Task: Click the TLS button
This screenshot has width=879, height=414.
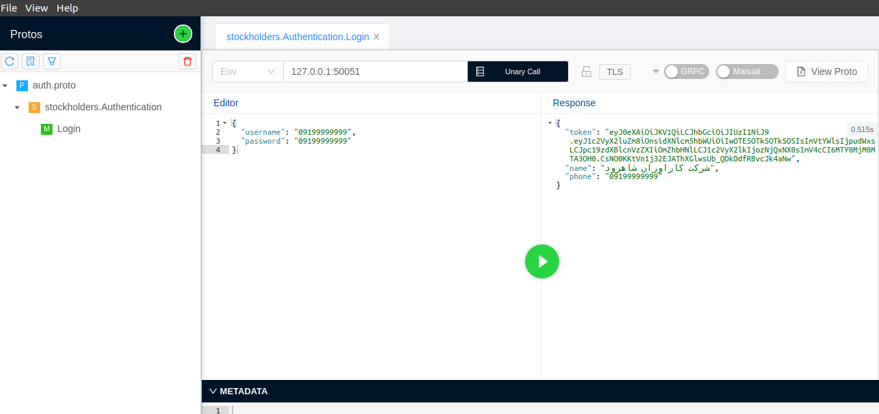Action: pyautogui.click(x=615, y=71)
